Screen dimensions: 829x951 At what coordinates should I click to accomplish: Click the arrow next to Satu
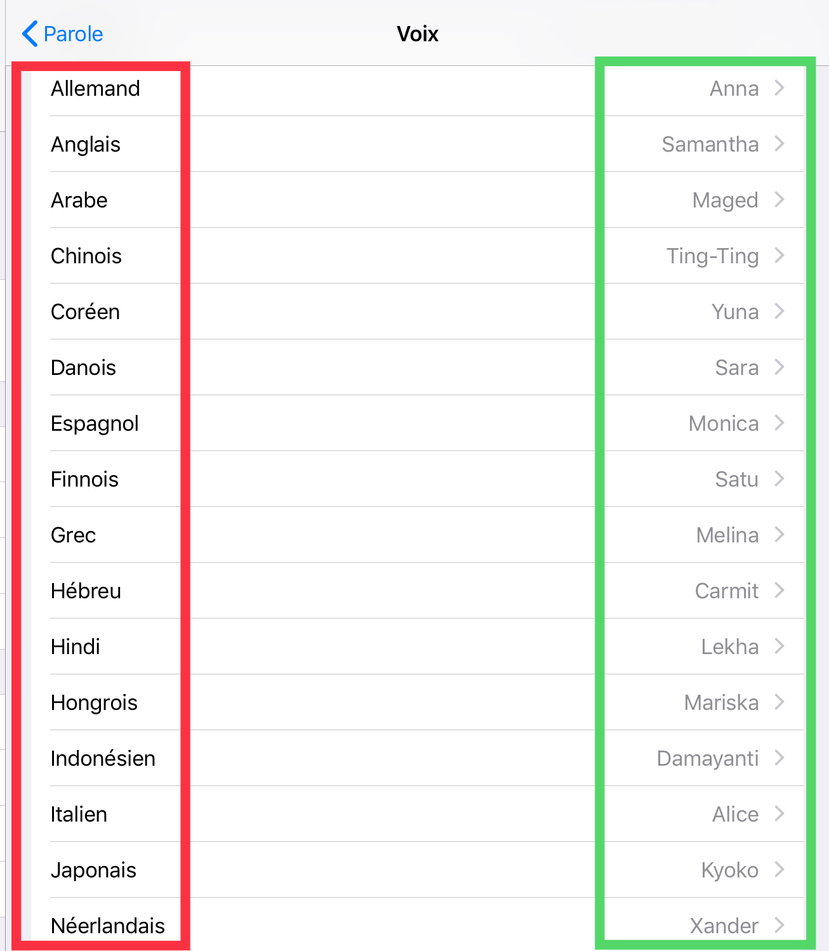pos(780,479)
